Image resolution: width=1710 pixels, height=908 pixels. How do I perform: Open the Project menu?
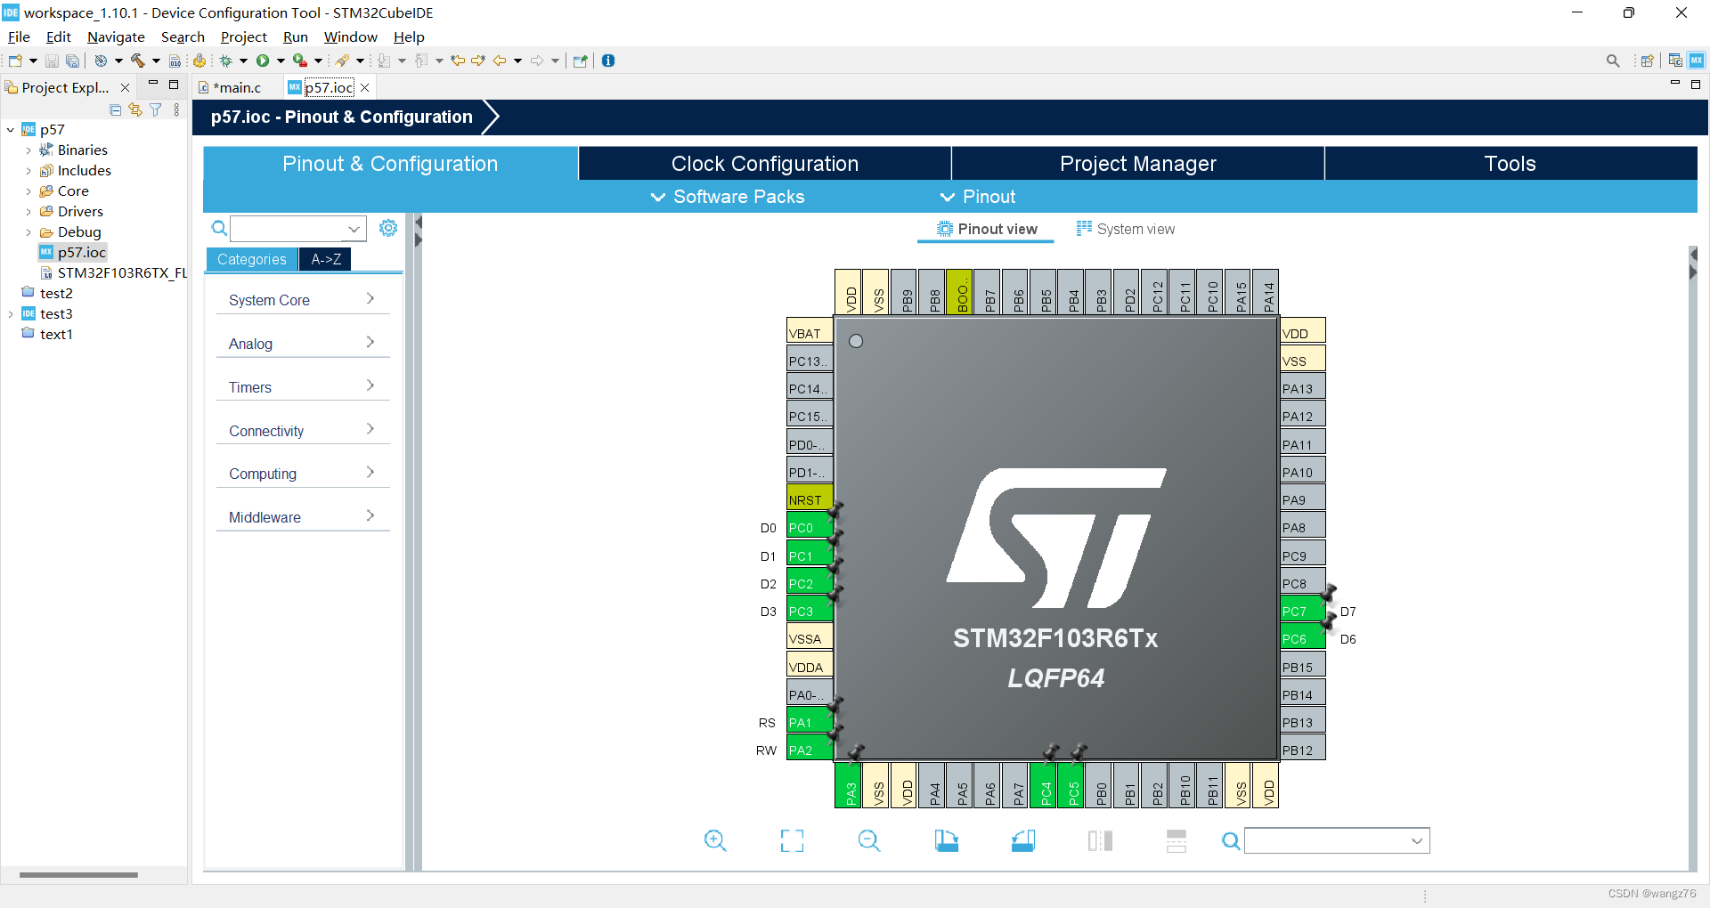pos(243,36)
